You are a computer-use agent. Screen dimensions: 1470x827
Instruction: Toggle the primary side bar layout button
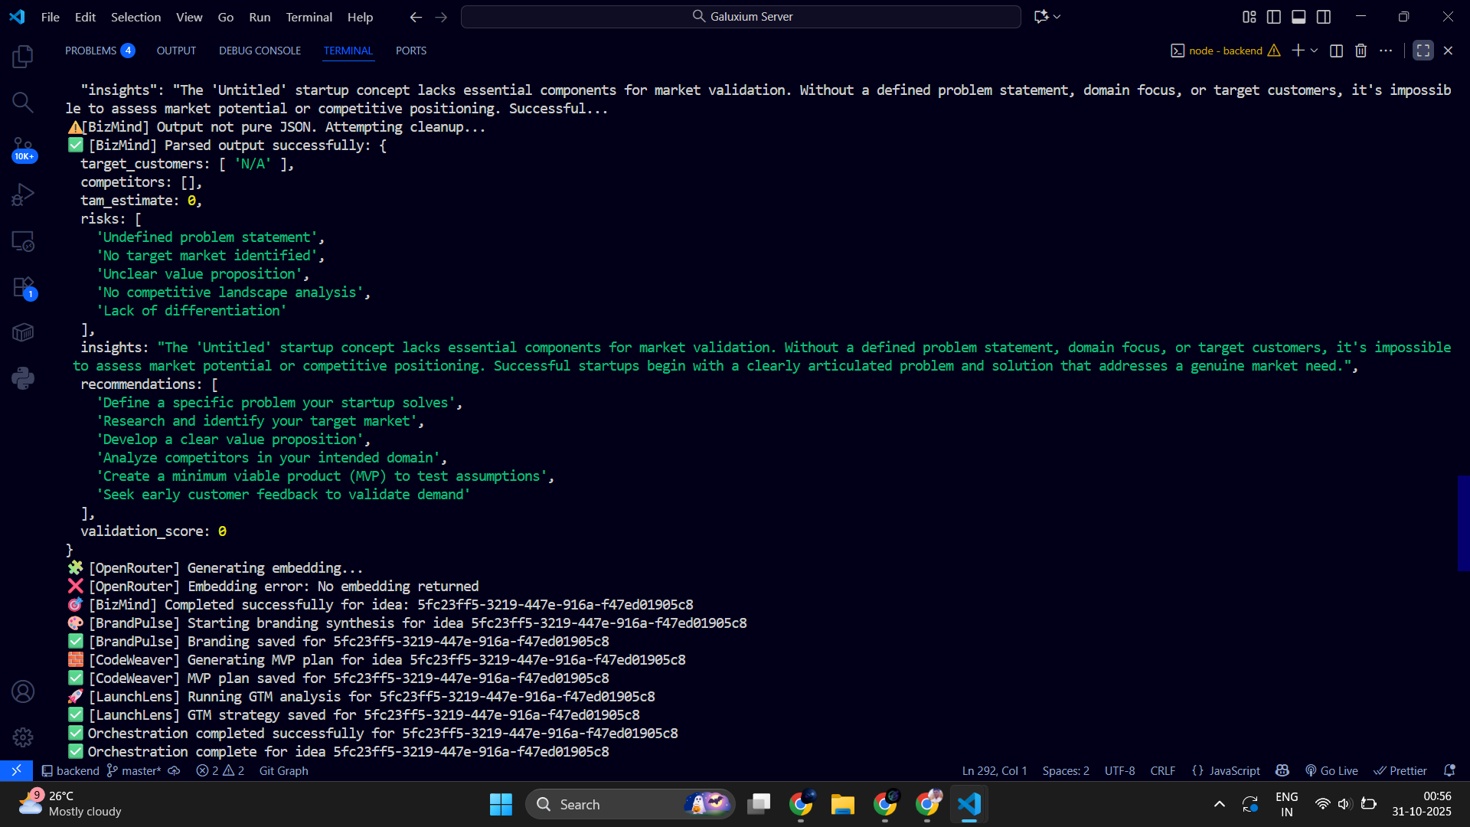1274,17
